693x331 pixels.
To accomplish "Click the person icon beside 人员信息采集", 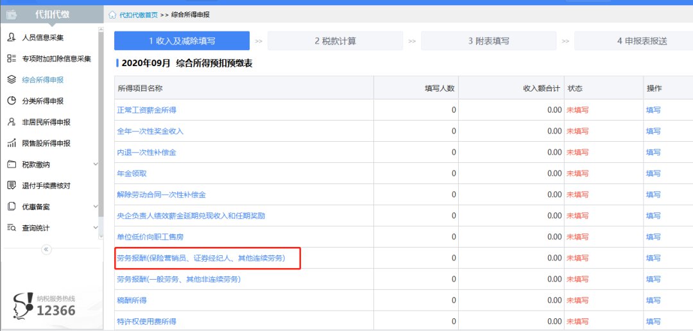I will [x=11, y=38].
